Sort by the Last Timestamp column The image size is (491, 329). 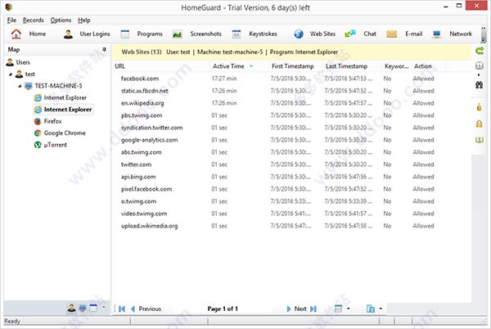346,66
